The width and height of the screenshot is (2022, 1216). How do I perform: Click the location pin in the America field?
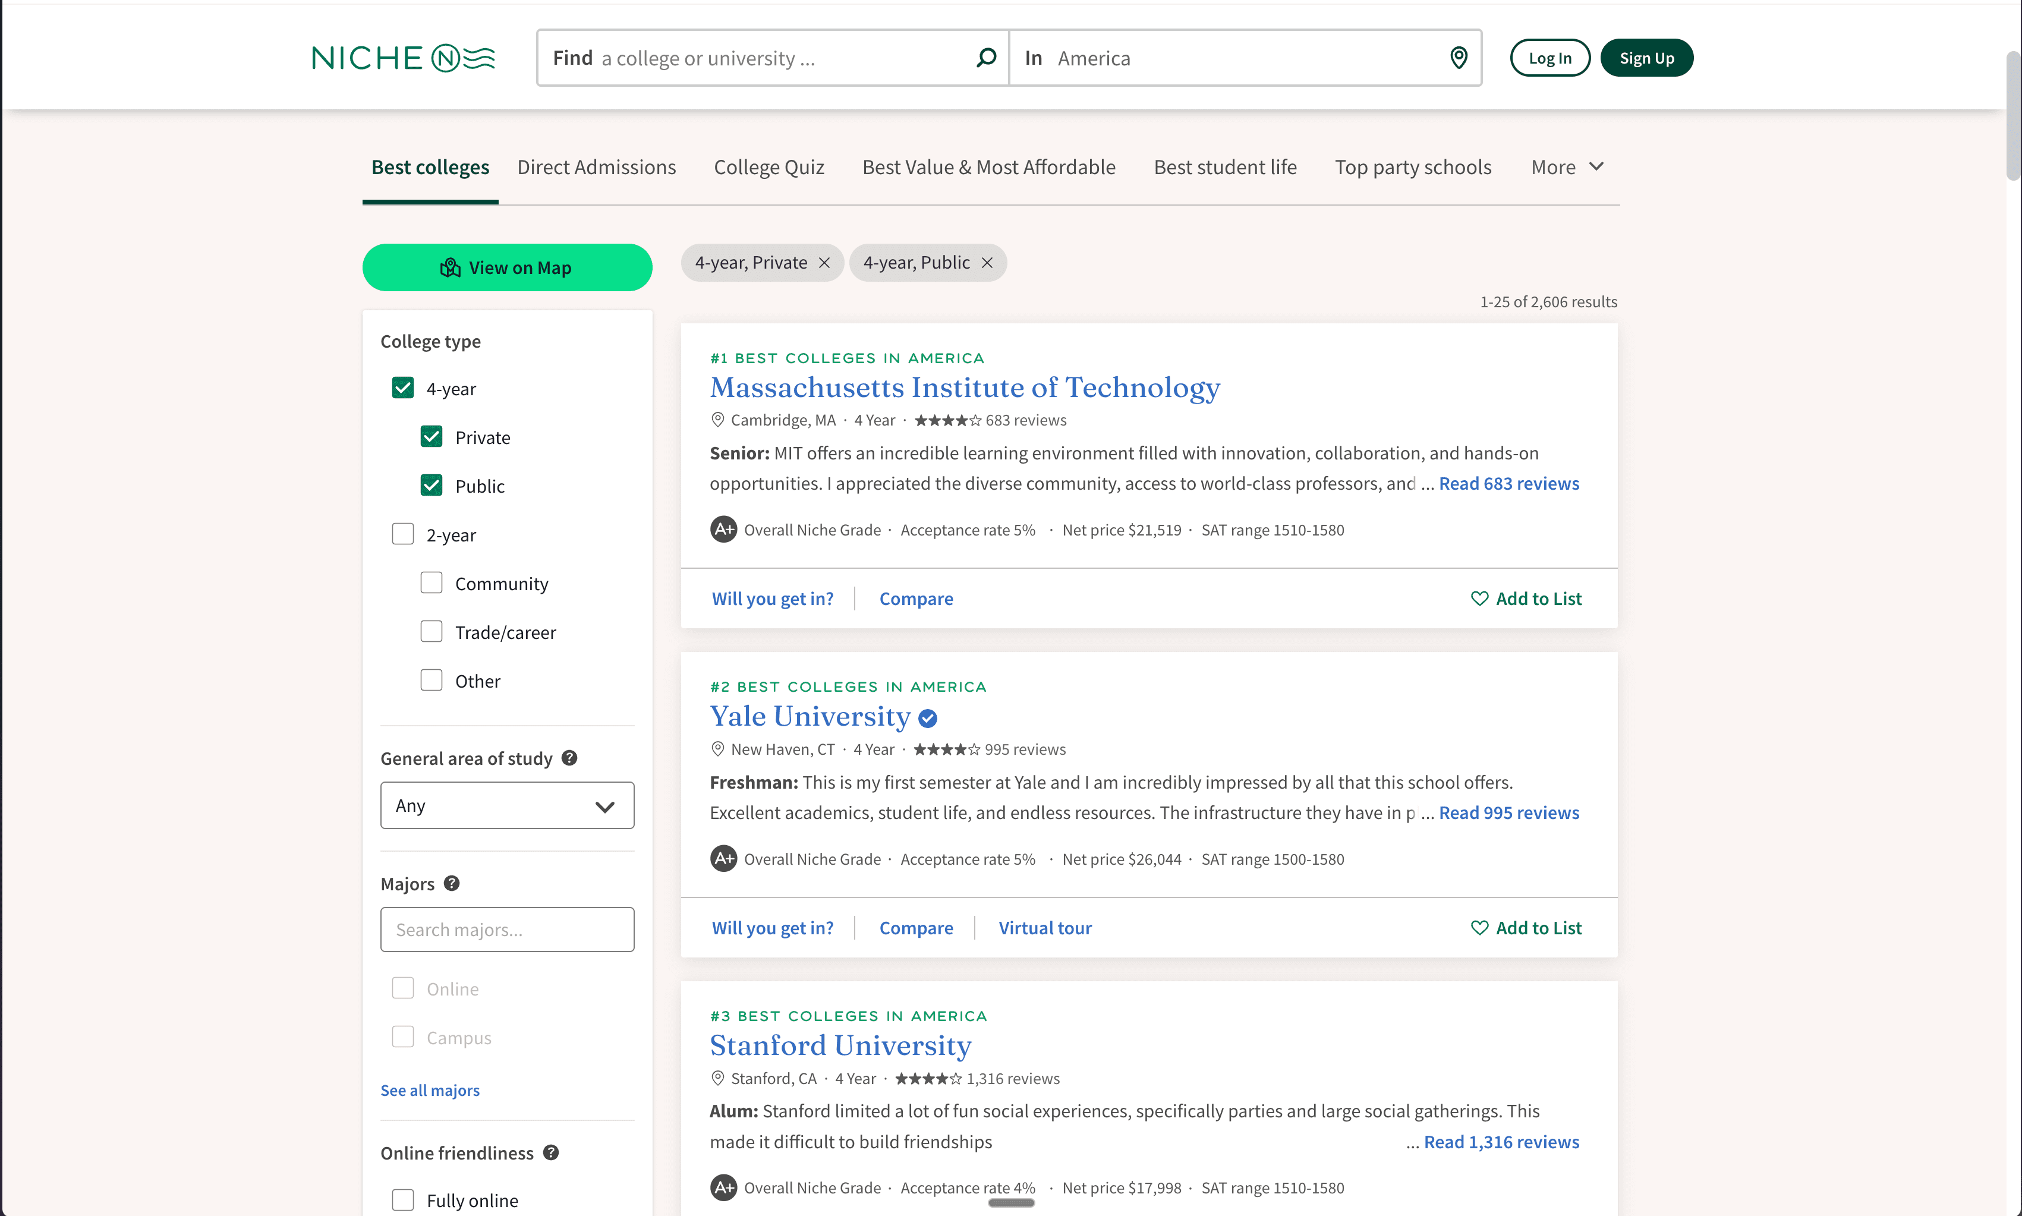coord(1459,58)
